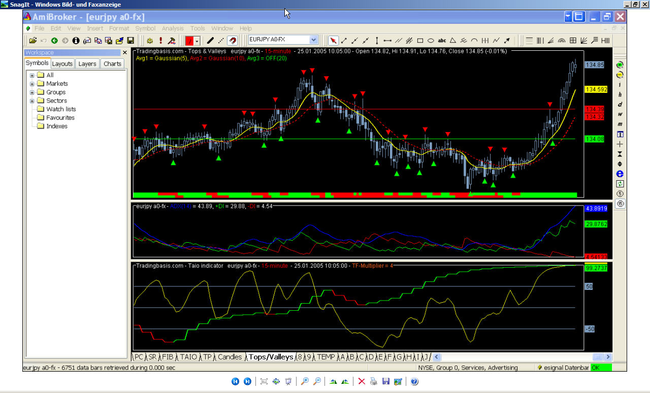
Task: Click the red exclamation mark icon
Action: pyautogui.click(x=161, y=41)
